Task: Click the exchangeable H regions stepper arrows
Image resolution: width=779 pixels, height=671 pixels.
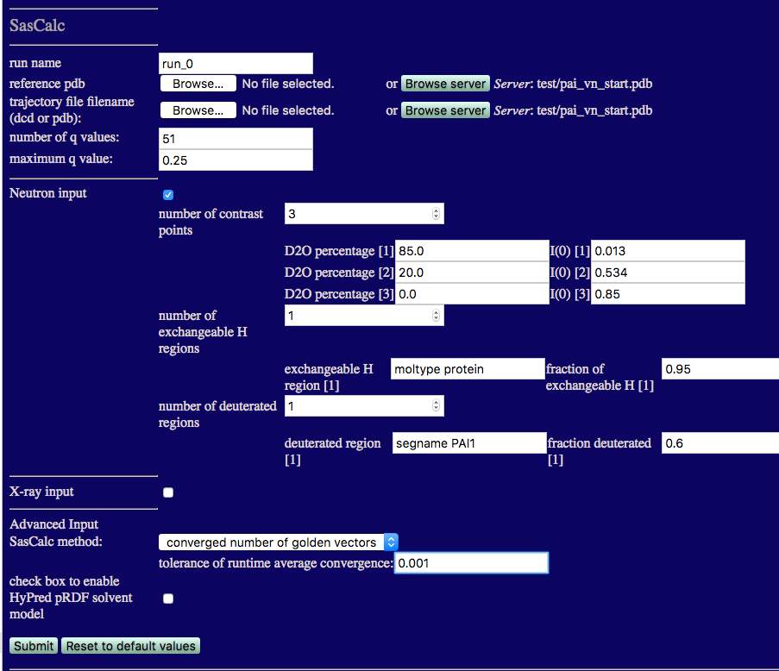Action: pyautogui.click(x=436, y=316)
